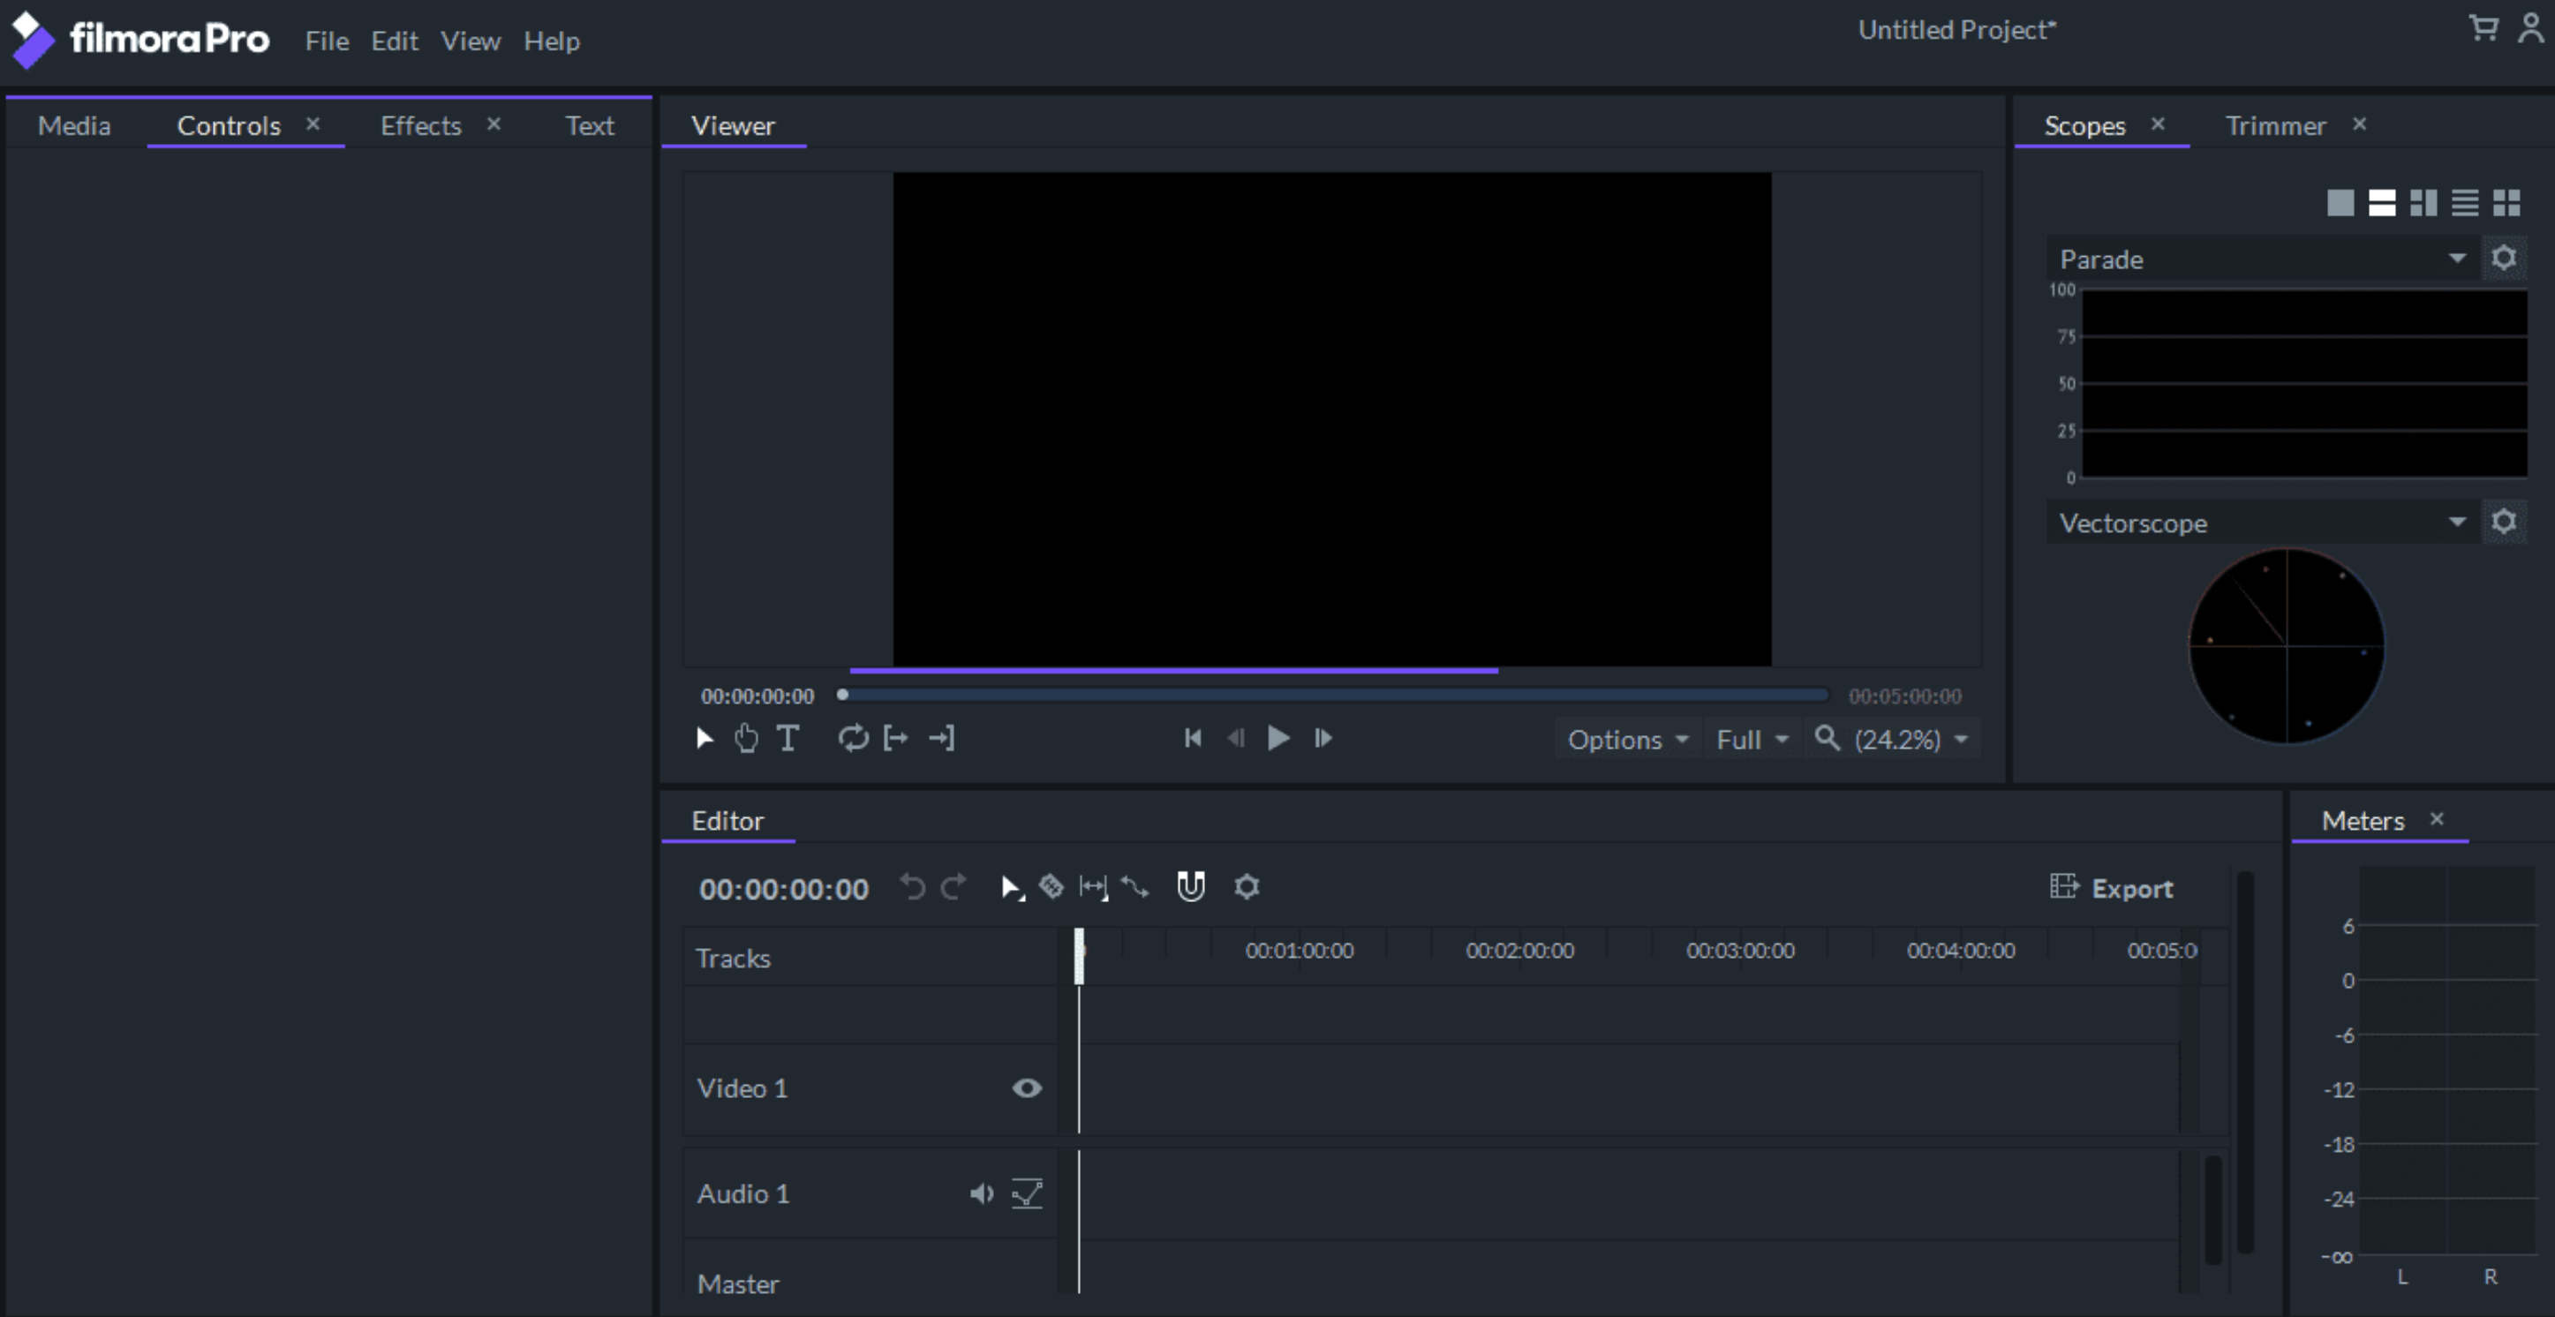
Task: Open the Help menu
Action: coord(552,41)
